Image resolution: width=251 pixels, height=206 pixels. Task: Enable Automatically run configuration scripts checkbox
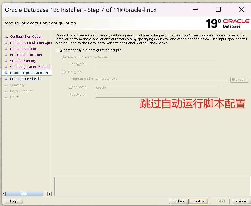coord(57,50)
